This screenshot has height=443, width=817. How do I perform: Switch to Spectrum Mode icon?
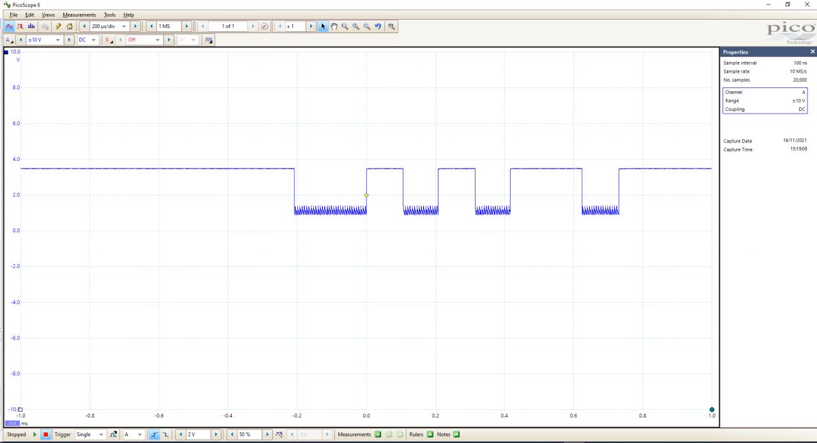coord(31,26)
